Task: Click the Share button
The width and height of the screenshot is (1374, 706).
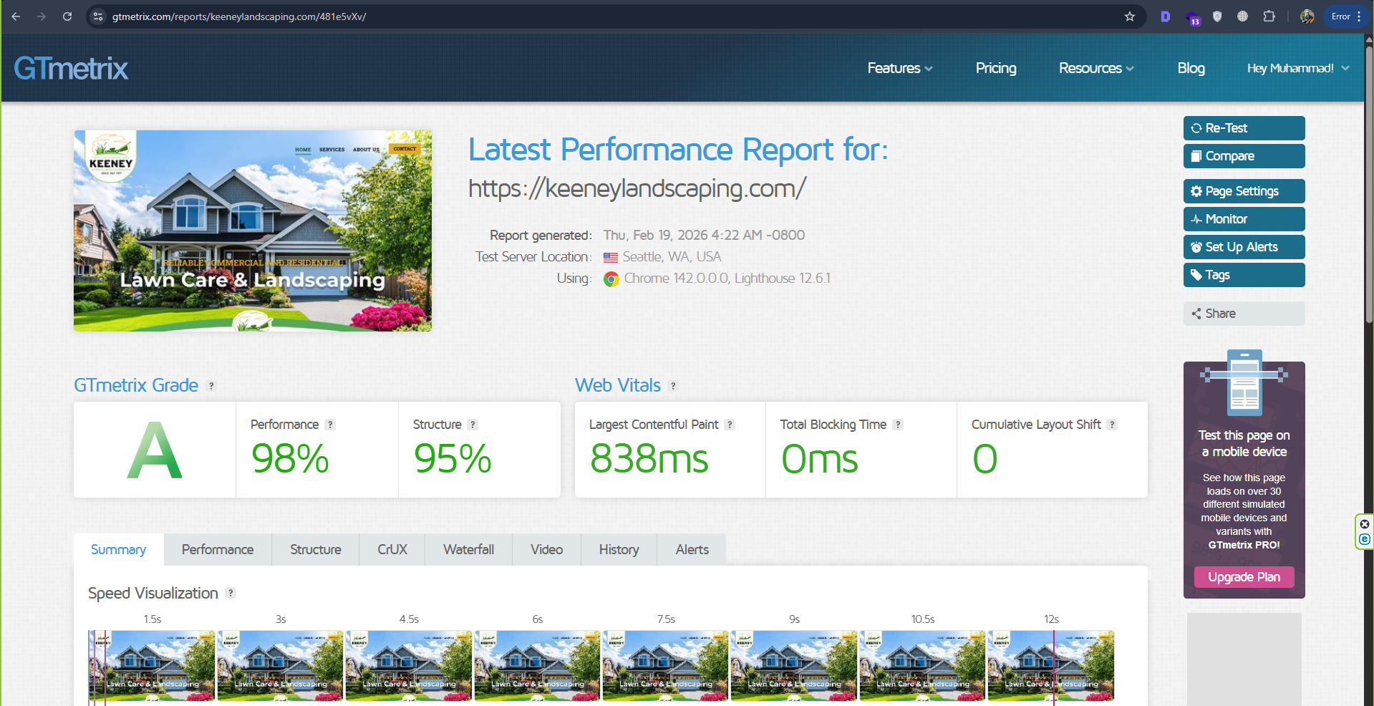Action: (x=1243, y=314)
